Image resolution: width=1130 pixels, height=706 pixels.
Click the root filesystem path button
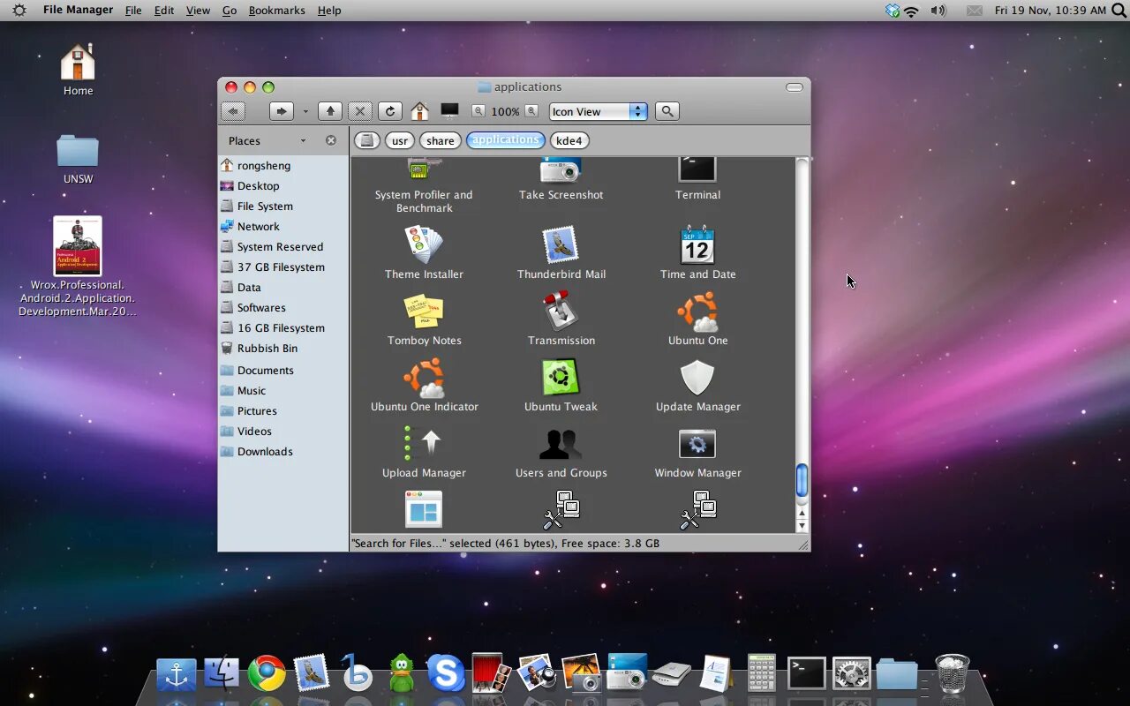(x=367, y=140)
